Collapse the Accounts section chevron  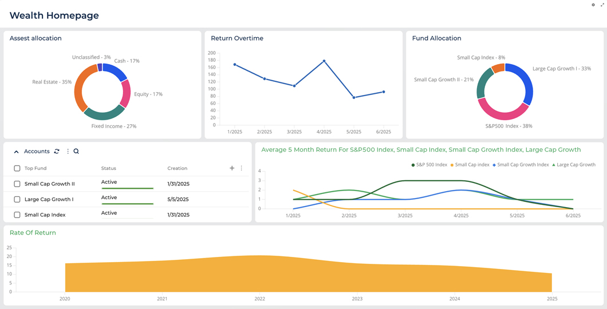click(16, 152)
